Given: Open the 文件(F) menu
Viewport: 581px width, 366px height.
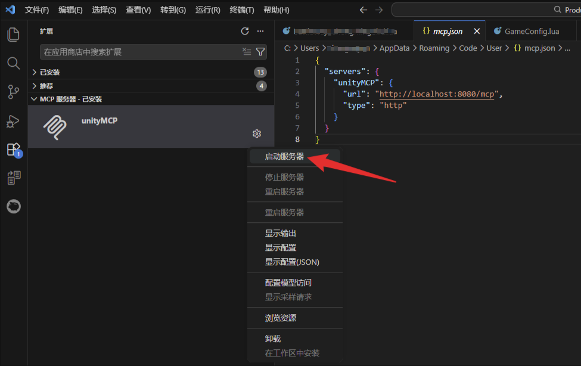Looking at the screenshot, I should click(37, 10).
